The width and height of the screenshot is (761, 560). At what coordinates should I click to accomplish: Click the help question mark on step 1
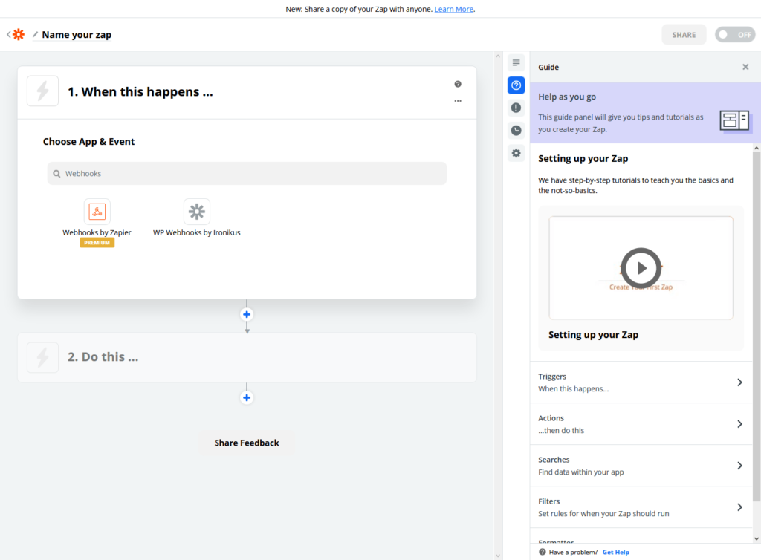click(x=458, y=84)
